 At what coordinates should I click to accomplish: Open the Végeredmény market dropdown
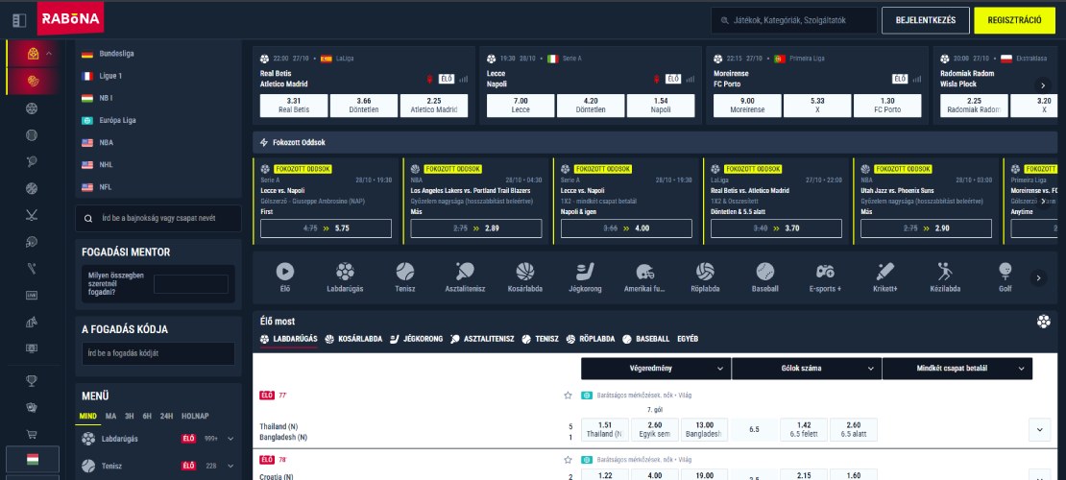(655, 369)
